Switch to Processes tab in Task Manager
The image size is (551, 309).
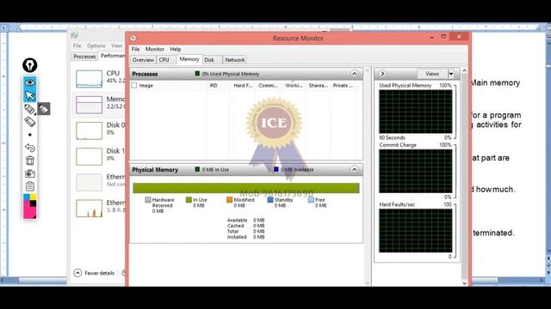84,56
